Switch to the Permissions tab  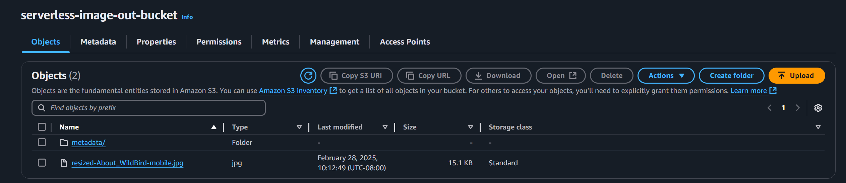(219, 42)
